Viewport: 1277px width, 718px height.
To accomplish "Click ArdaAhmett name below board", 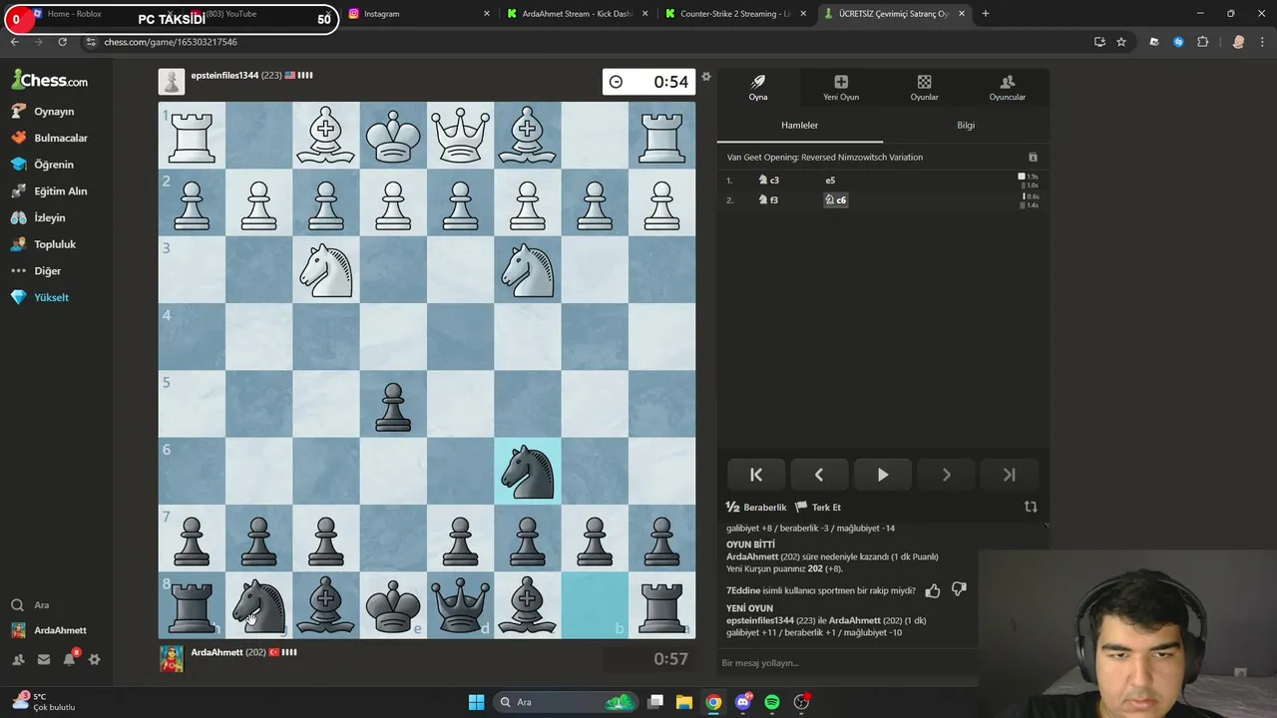I will tap(216, 652).
